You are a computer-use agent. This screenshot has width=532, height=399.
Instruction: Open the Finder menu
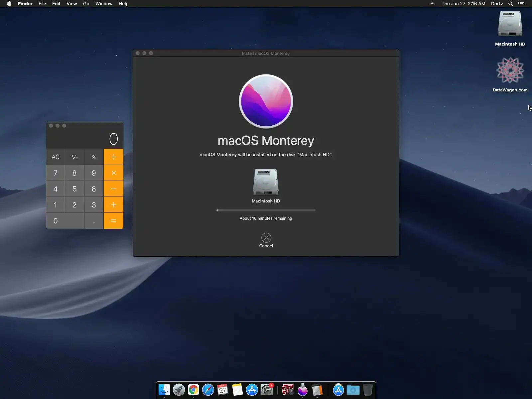(x=25, y=4)
